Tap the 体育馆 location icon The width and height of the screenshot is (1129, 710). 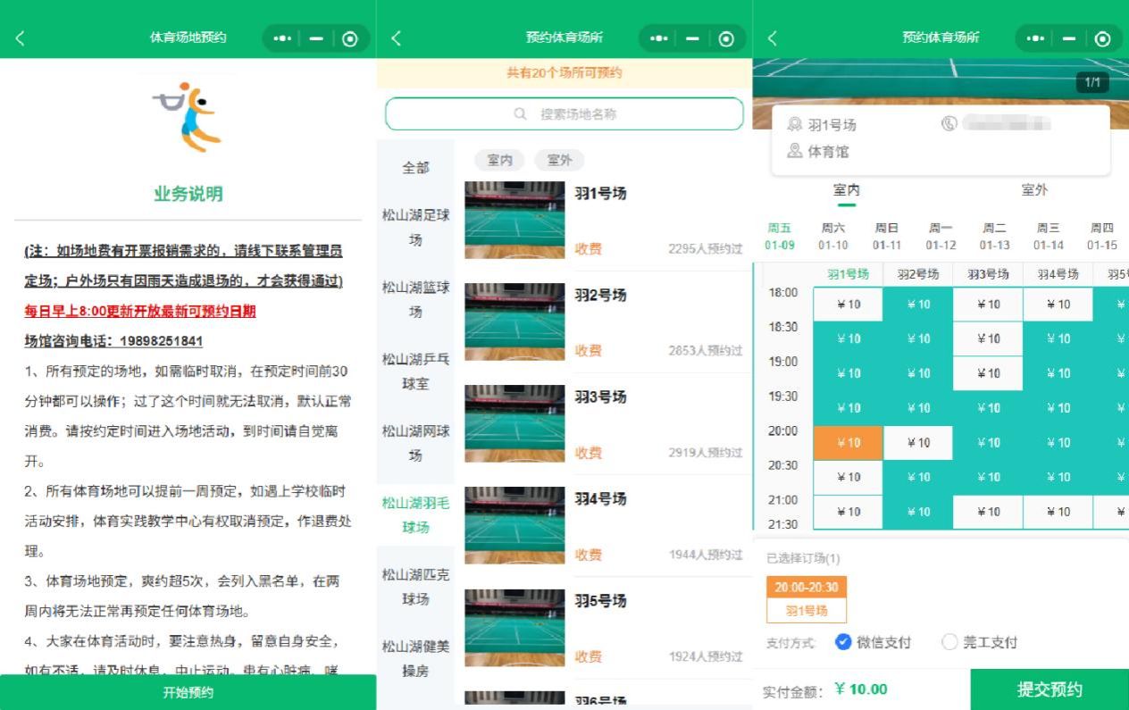point(794,152)
